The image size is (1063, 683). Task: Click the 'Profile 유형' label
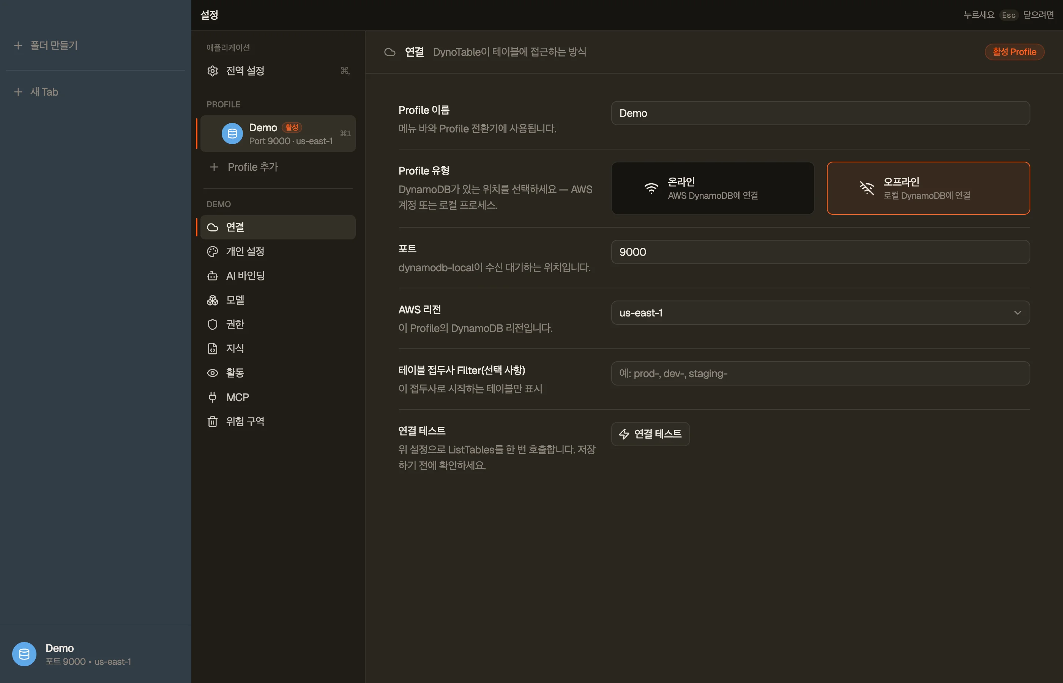[x=424, y=171]
